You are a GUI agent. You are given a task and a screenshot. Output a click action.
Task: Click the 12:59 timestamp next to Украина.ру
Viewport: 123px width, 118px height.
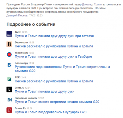[x=31, y=53]
